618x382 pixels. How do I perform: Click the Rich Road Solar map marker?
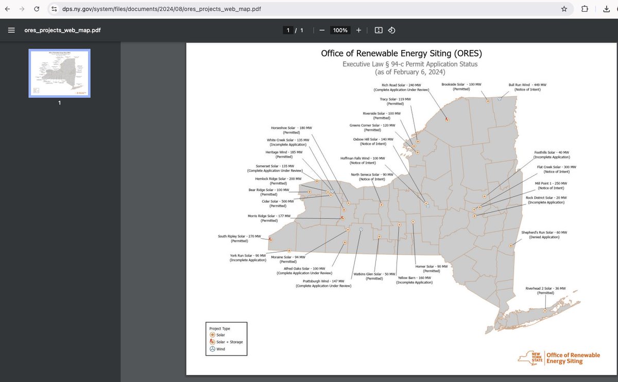point(447,119)
